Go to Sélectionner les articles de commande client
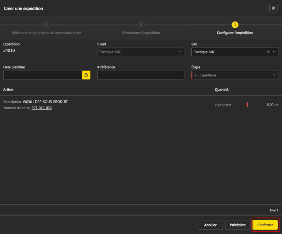The image size is (282, 234). [47, 33]
